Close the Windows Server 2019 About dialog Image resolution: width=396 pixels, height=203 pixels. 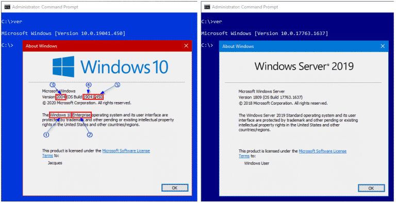coord(383,46)
